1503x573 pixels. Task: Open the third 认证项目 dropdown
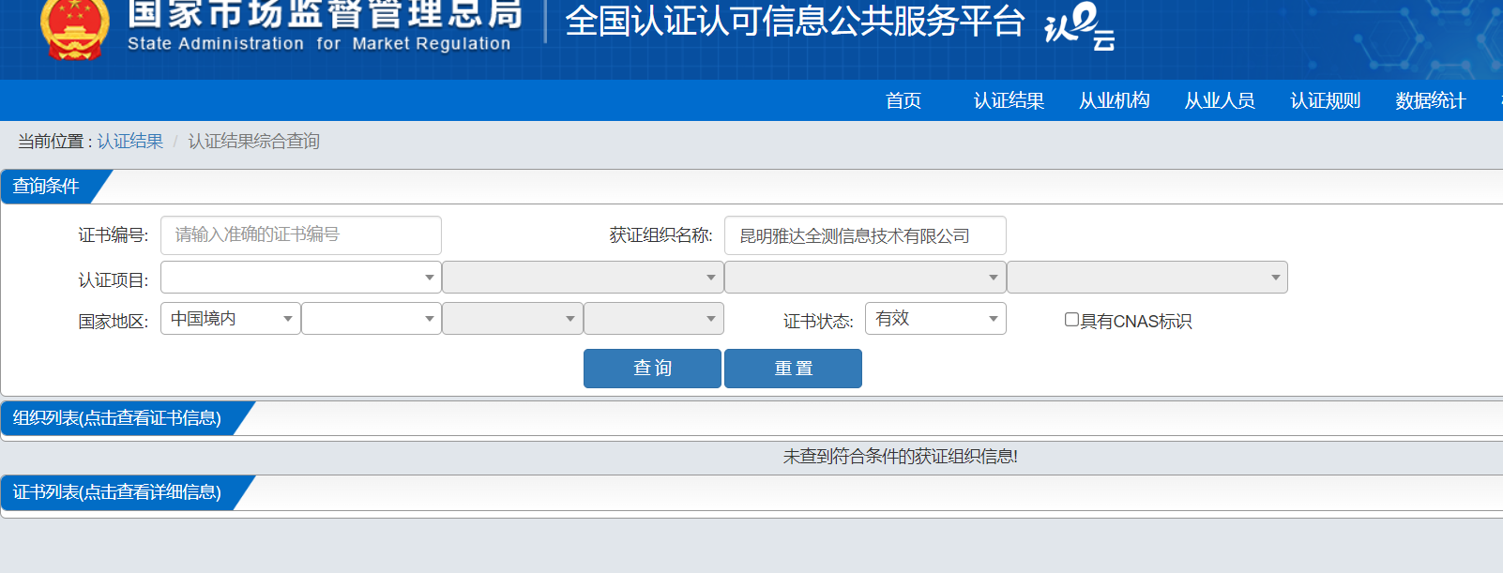865,278
